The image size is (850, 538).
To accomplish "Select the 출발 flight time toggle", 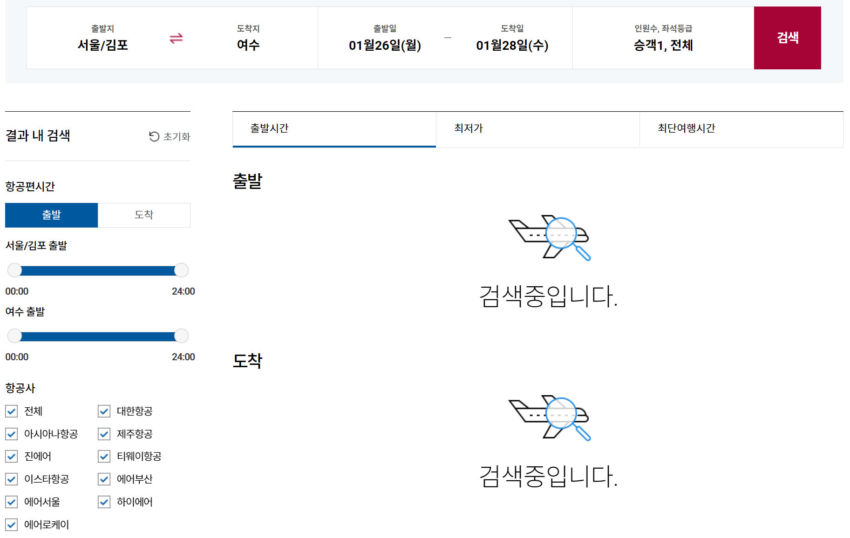I will (51, 215).
